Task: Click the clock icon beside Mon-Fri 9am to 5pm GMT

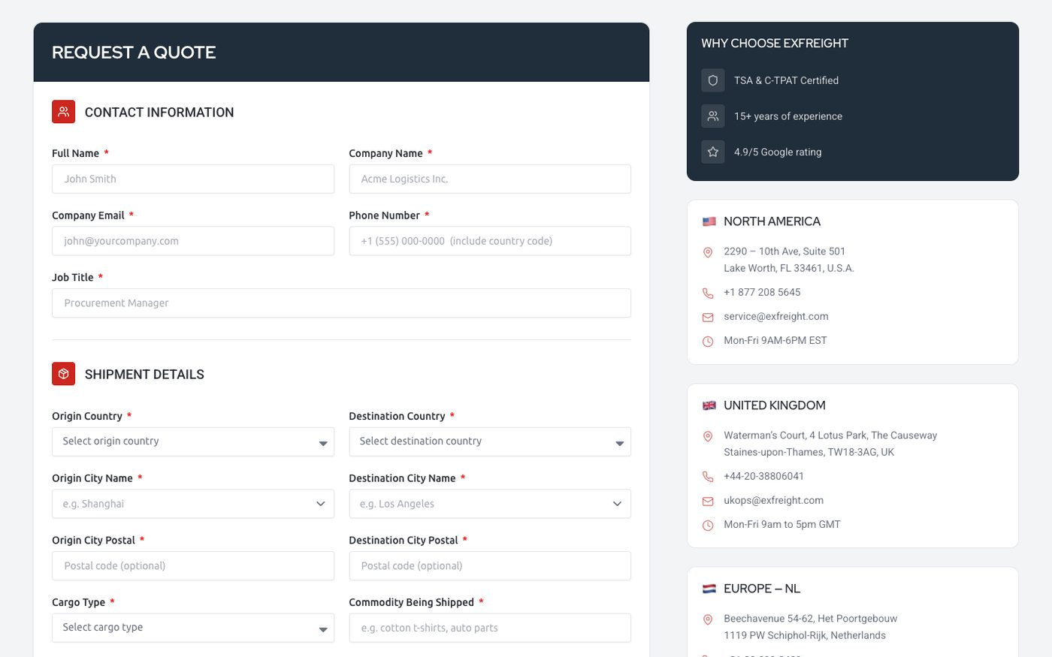Action: [x=707, y=525]
